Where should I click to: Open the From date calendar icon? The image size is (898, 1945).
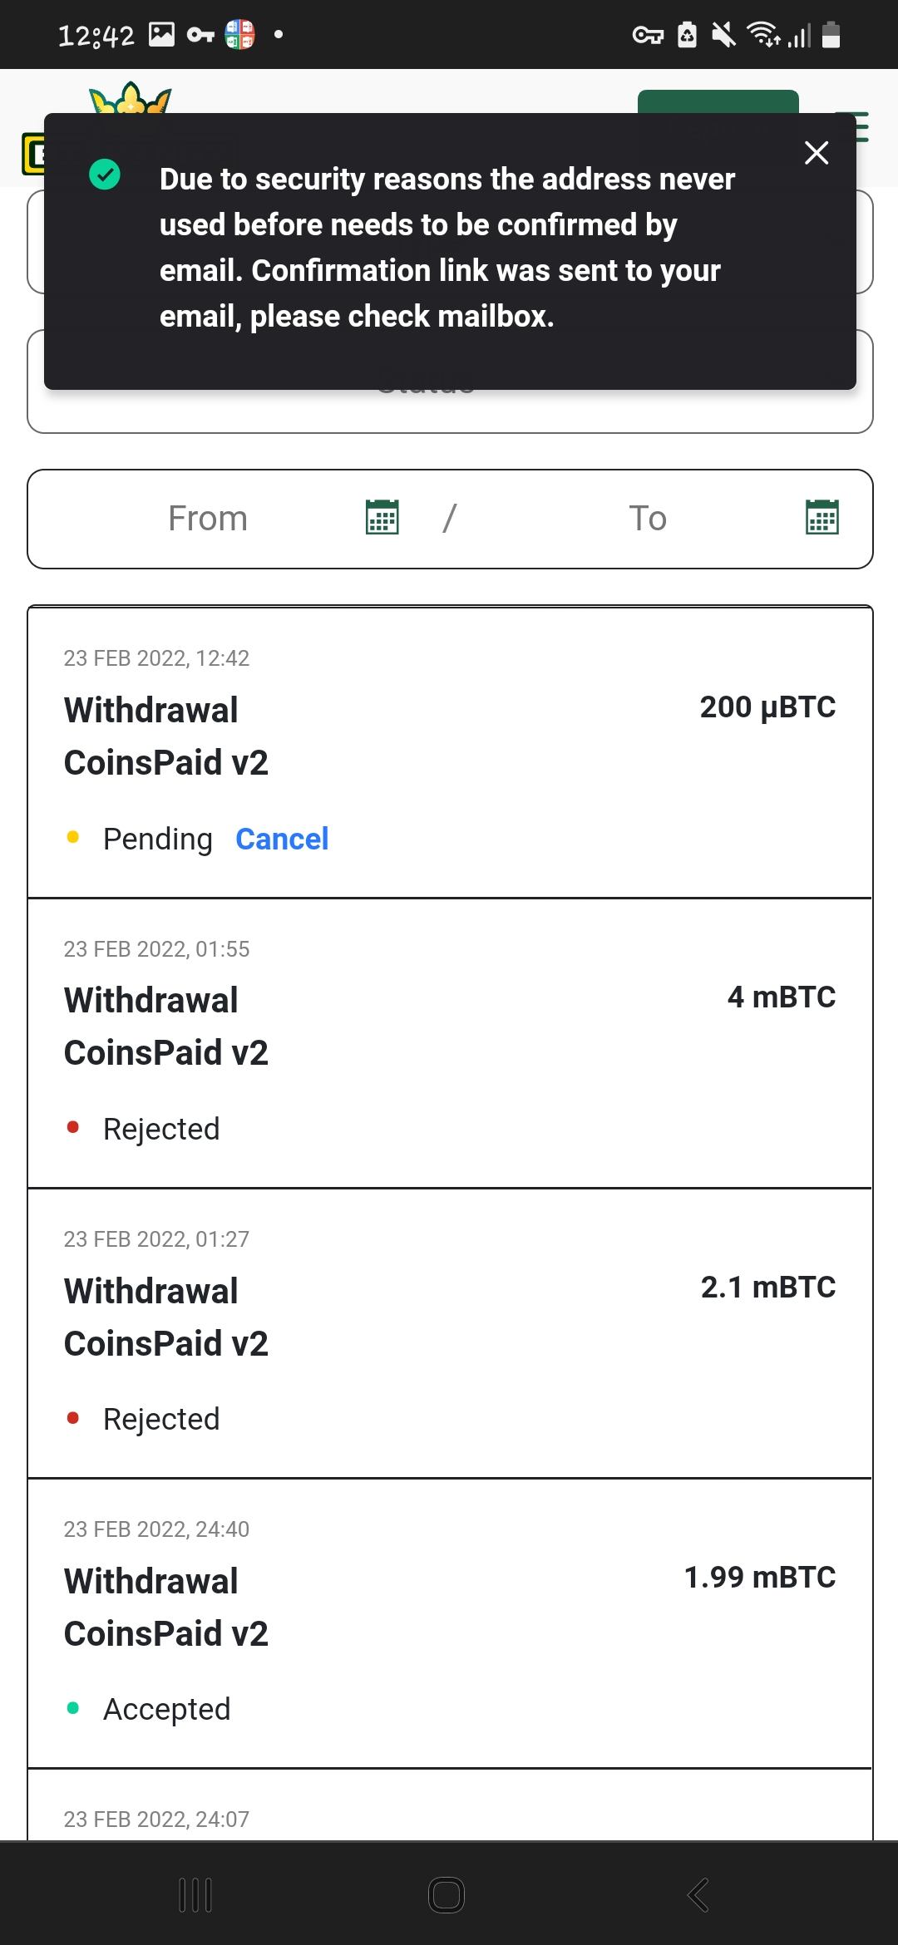tap(382, 518)
